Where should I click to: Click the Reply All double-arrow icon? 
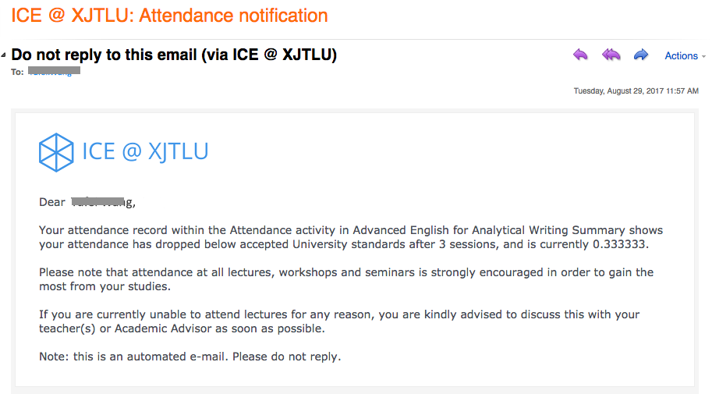611,55
